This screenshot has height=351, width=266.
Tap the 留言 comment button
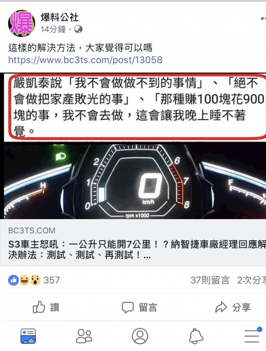coord(140,307)
